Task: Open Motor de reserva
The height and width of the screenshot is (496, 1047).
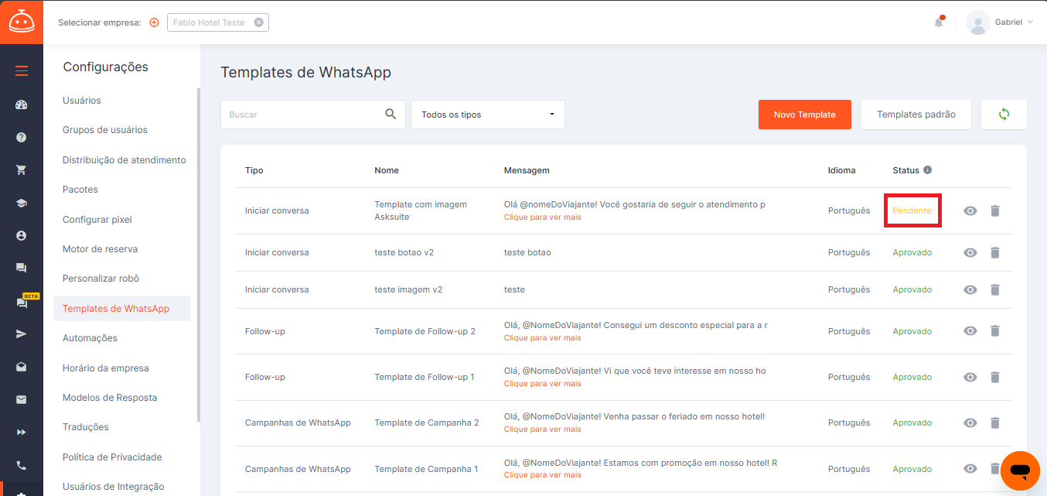Action: [101, 249]
